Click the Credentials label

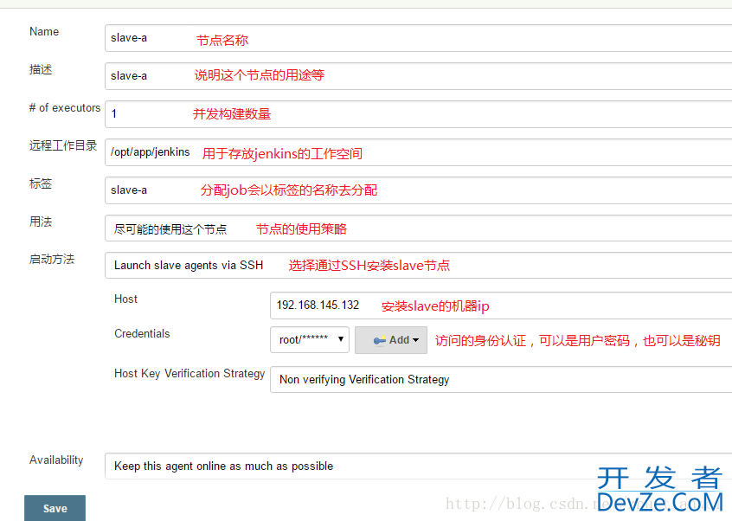(x=142, y=334)
